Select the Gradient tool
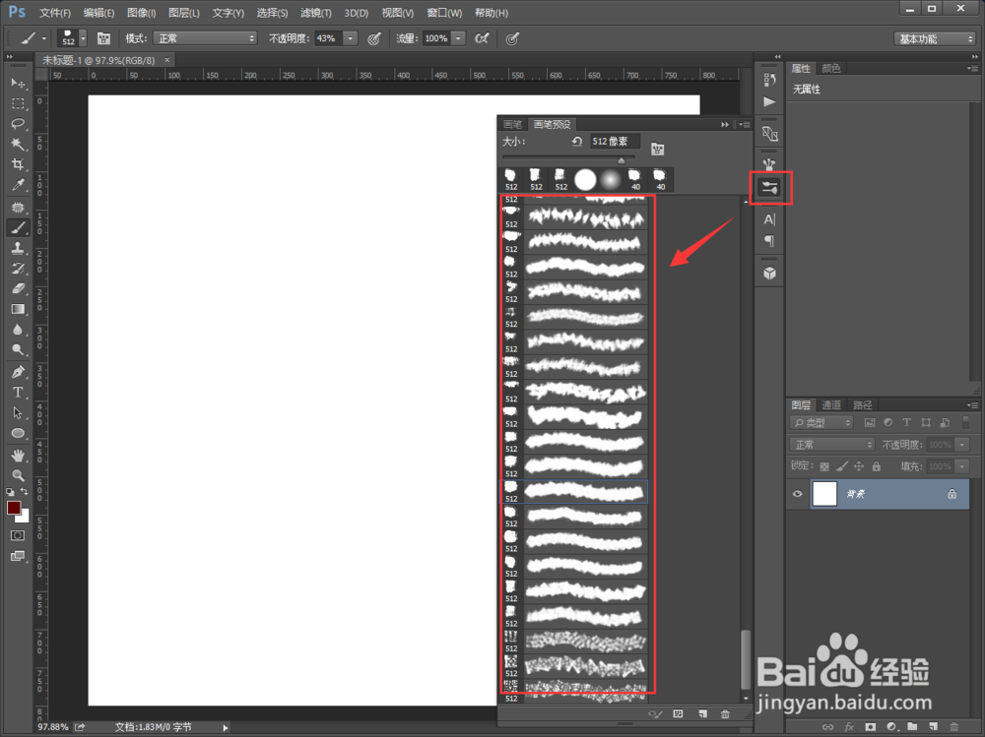This screenshot has height=737, width=985. [18, 309]
